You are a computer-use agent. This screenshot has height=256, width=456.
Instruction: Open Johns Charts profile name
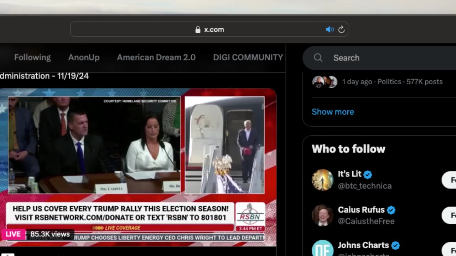click(x=363, y=245)
